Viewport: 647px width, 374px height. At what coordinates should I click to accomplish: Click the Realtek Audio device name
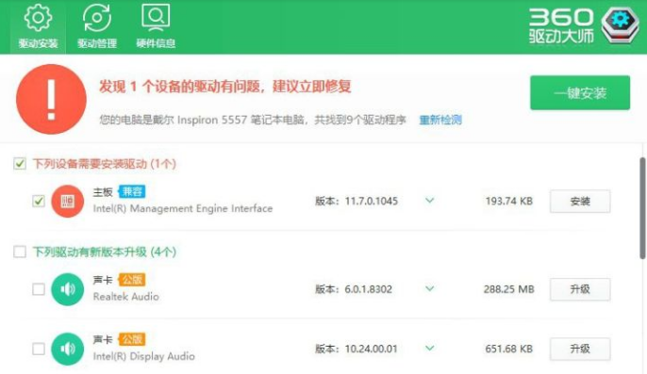(x=125, y=297)
